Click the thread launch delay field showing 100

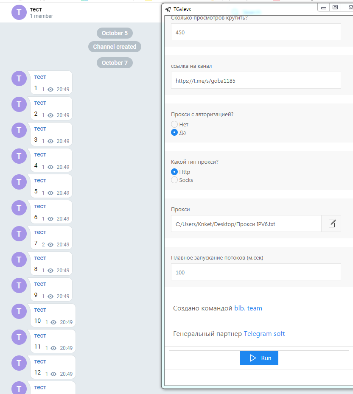[x=256, y=272]
